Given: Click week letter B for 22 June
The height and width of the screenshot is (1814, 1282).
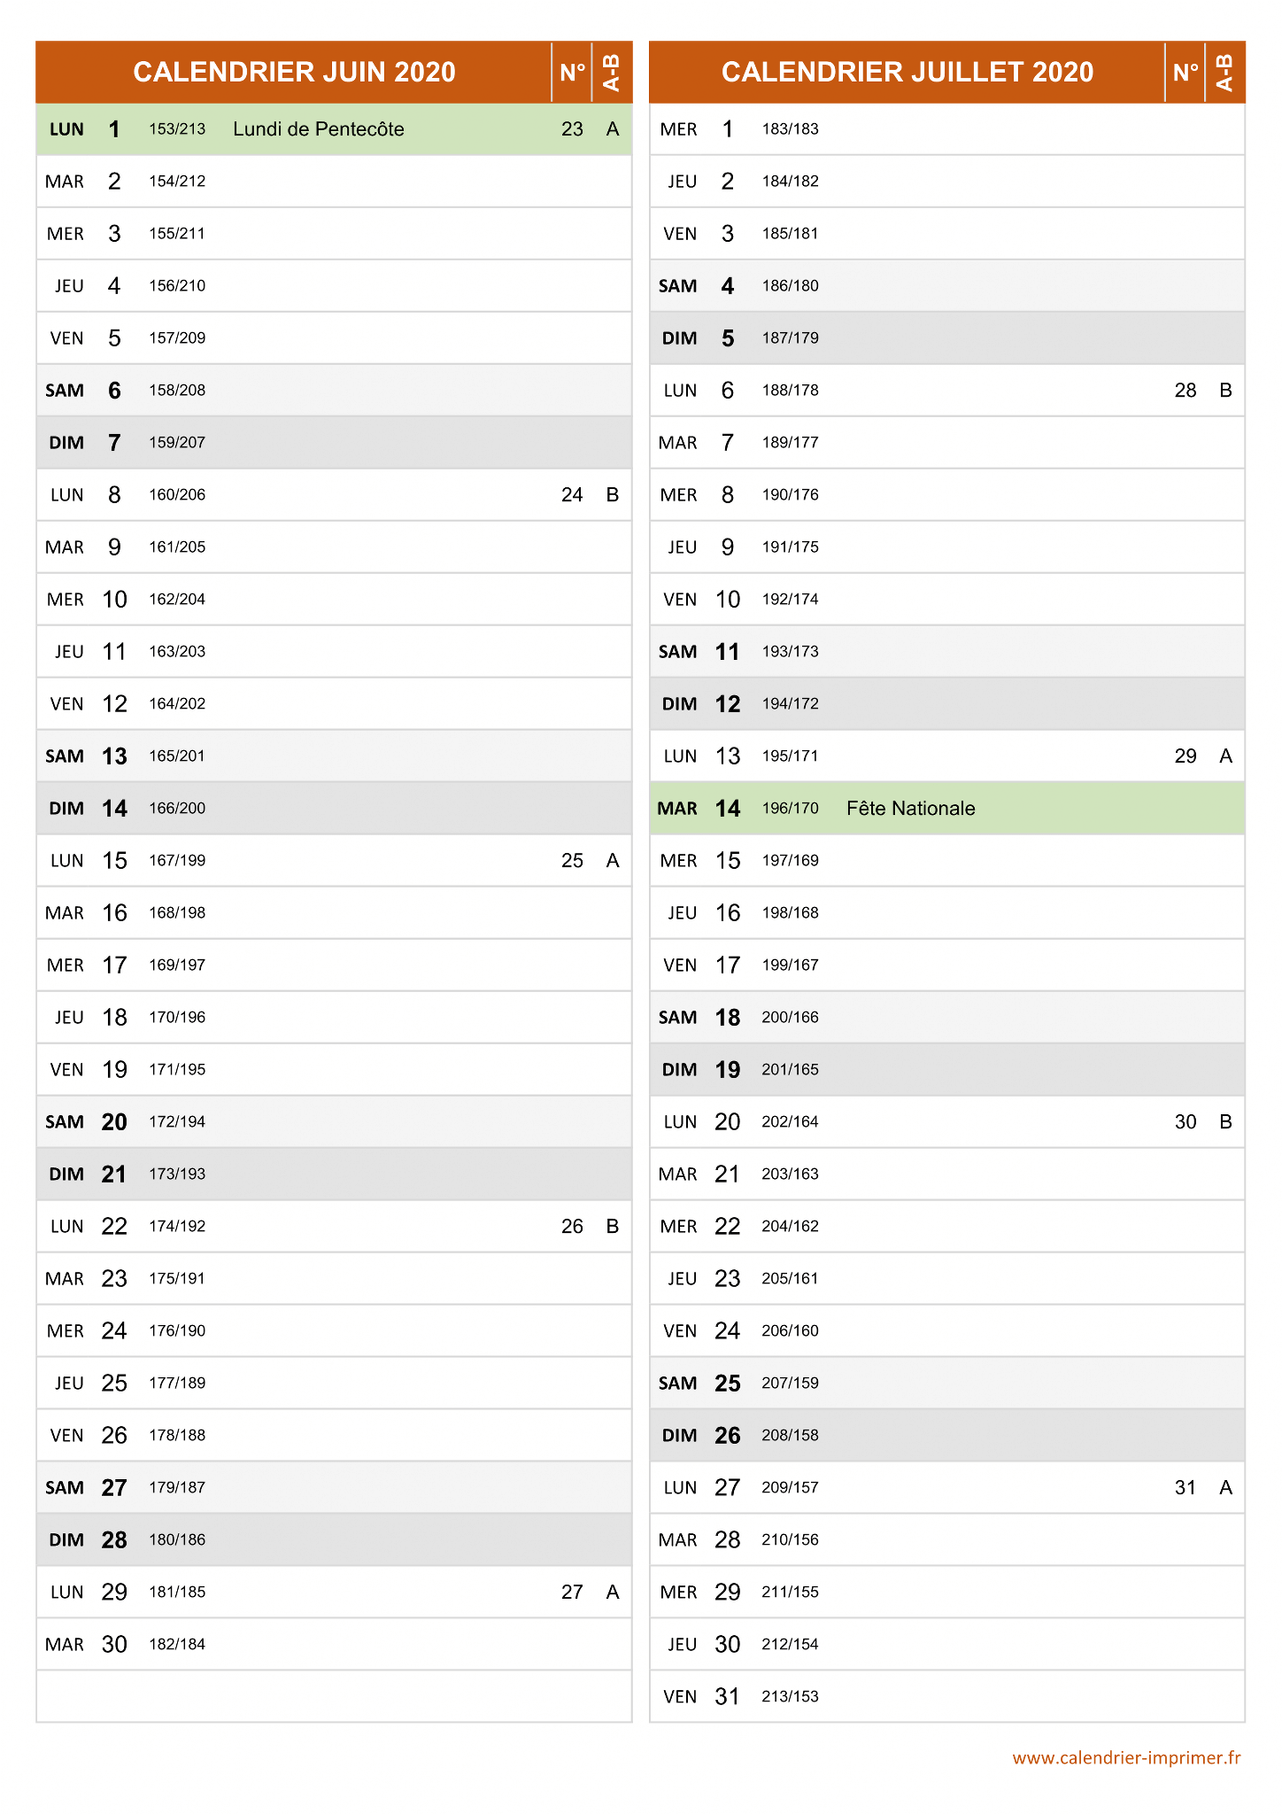Looking at the screenshot, I should point(613,1227).
